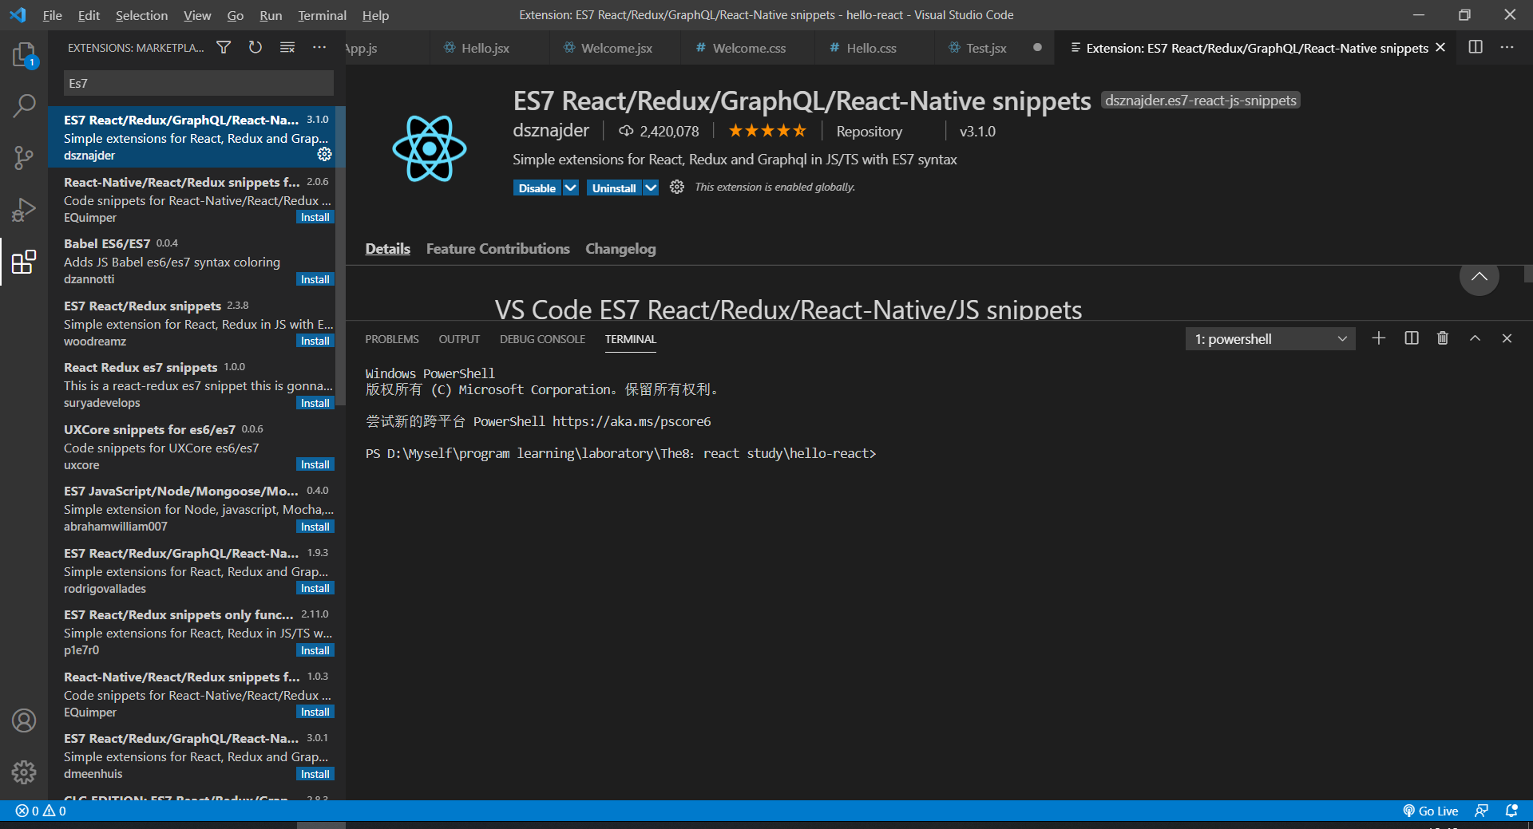Split the terminal panel
Screen dimensions: 1533x829
click(x=1412, y=338)
